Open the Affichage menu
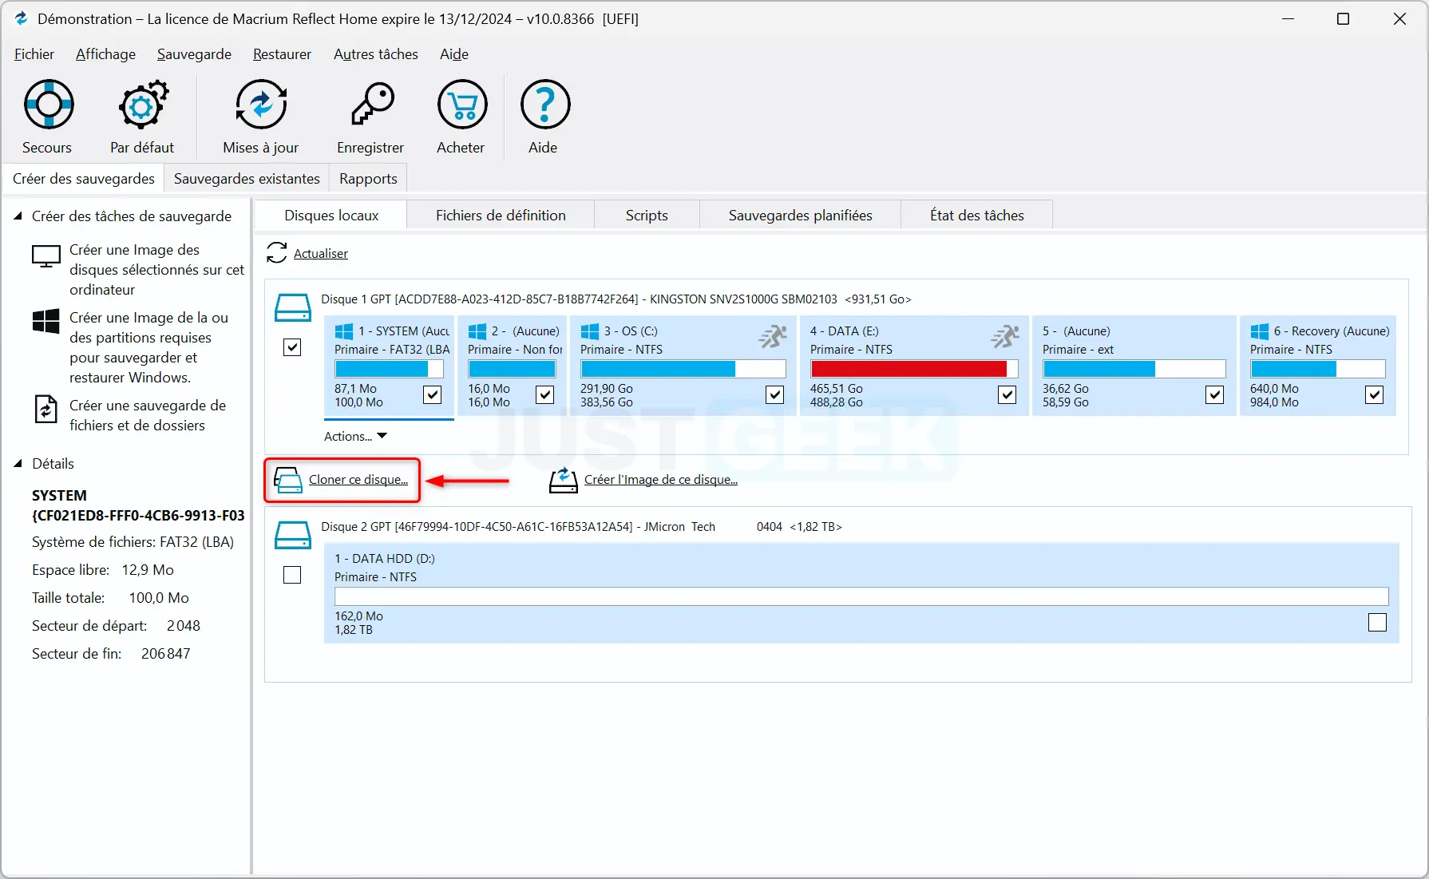 tap(105, 53)
